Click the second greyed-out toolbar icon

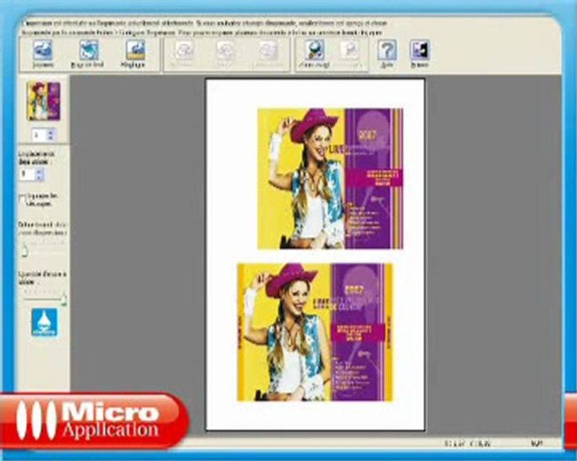[x=225, y=51]
